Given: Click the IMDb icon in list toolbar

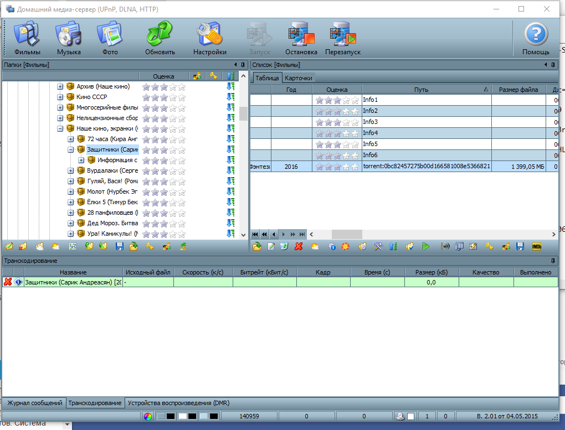Looking at the screenshot, I should click(536, 247).
